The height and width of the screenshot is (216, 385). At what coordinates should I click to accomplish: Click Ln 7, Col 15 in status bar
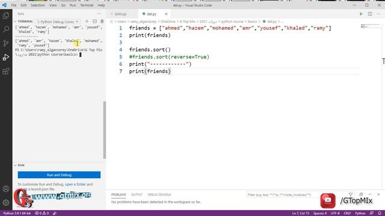tap(301, 214)
